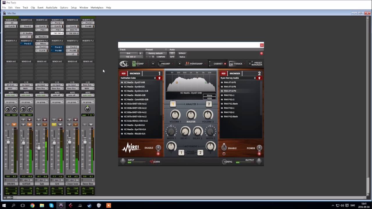Open the Ryan Harvey Audio library dropdown

tap(238, 78)
